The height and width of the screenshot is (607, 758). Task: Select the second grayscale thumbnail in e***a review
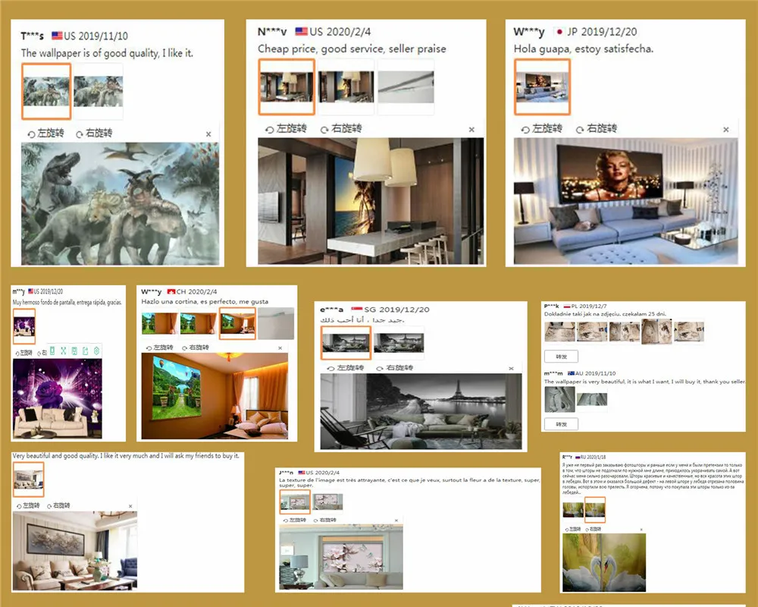coord(399,343)
